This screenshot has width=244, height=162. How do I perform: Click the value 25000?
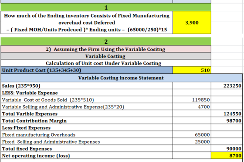(192, 141)
